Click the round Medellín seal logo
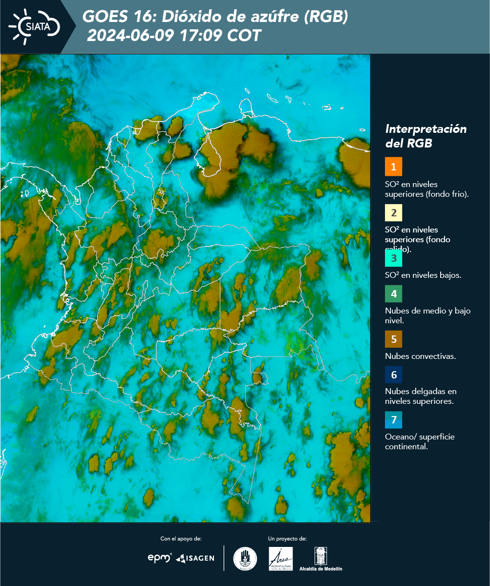 245,559
